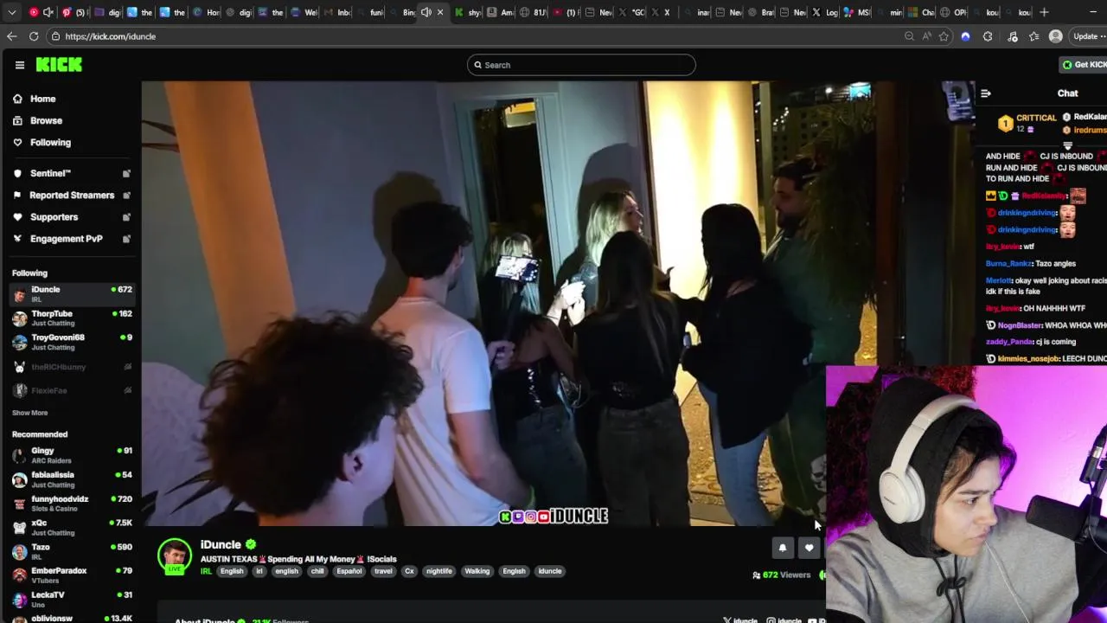Image resolution: width=1107 pixels, height=623 pixels.
Task: Select the chill tag
Action: [x=317, y=571]
